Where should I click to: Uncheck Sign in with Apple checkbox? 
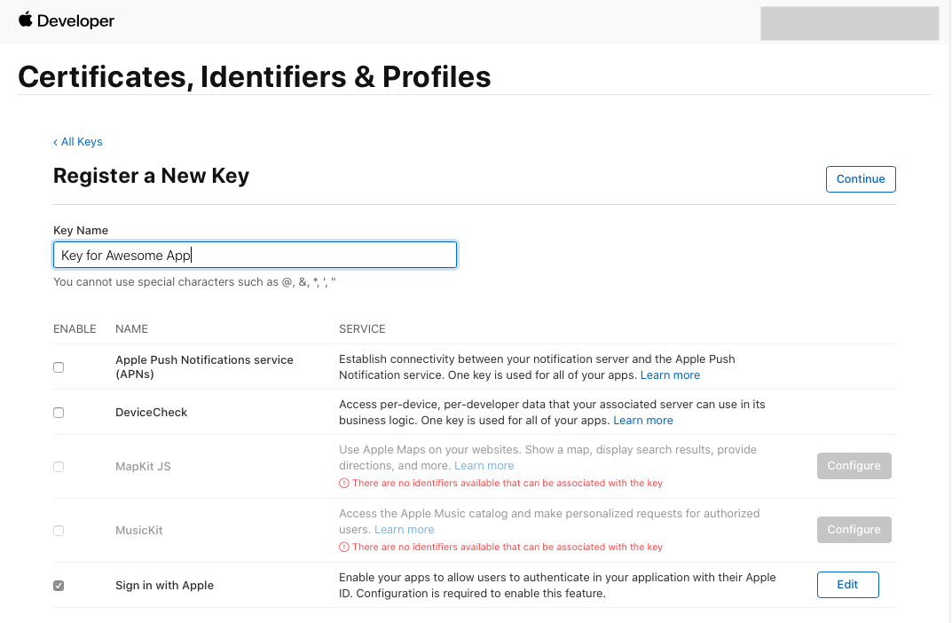pos(59,586)
